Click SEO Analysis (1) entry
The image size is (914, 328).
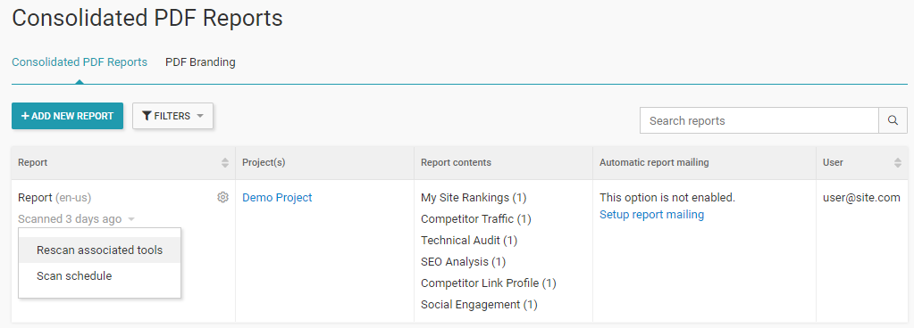click(464, 262)
